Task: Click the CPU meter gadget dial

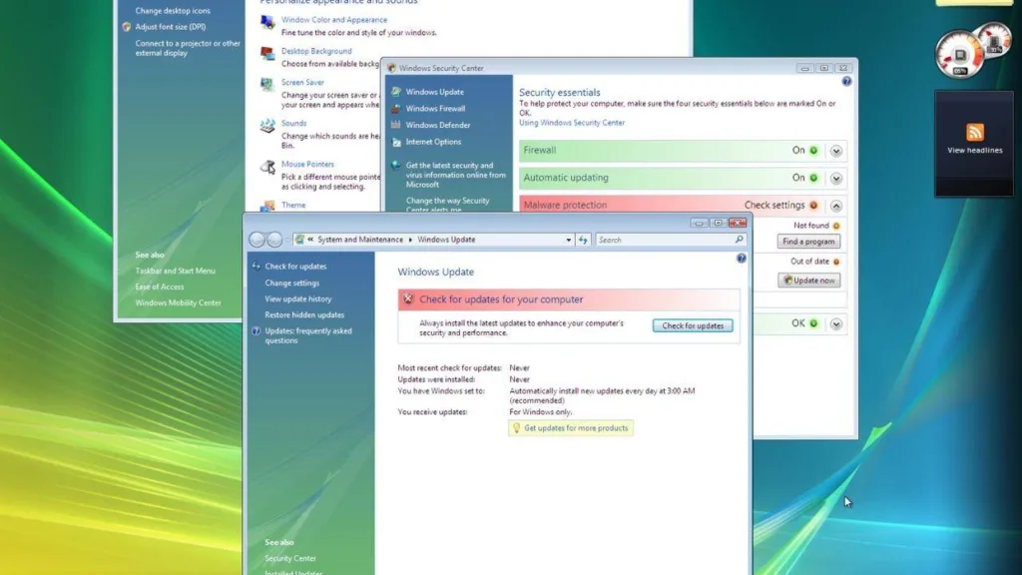Action: (959, 55)
